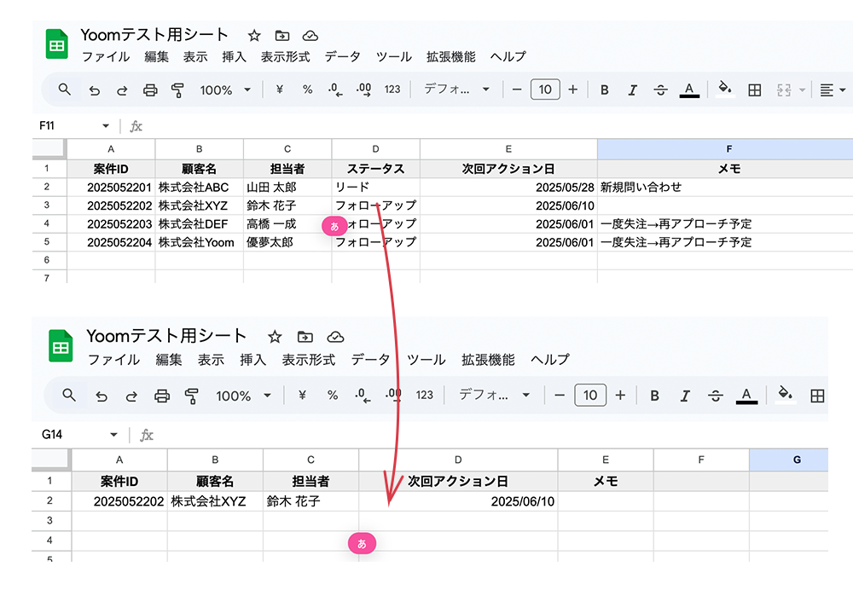The image size is (853, 590).
Task: Open the 拡張機能 menu in upper sheet
Action: pos(450,57)
